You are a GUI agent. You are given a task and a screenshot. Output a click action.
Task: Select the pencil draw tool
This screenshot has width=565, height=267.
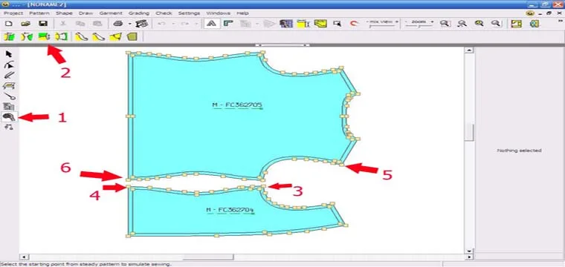click(9, 76)
